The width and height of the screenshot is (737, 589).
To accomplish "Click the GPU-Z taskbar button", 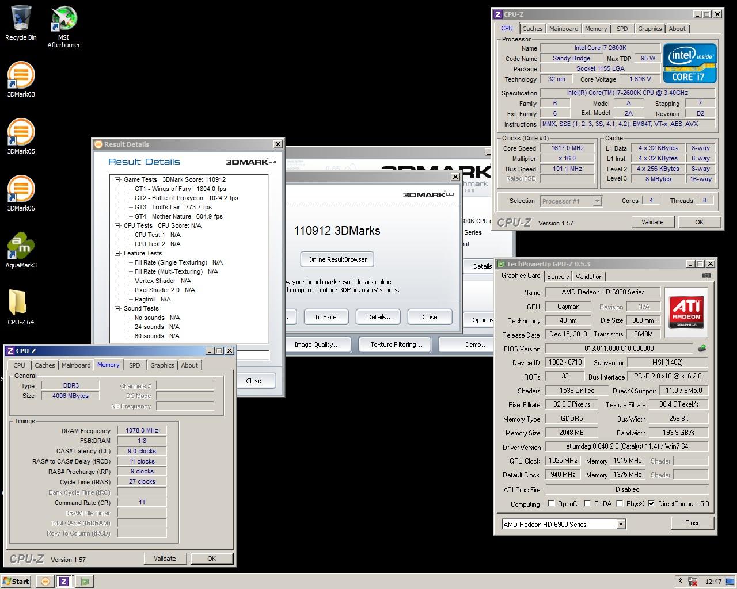I will coord(85,582).
